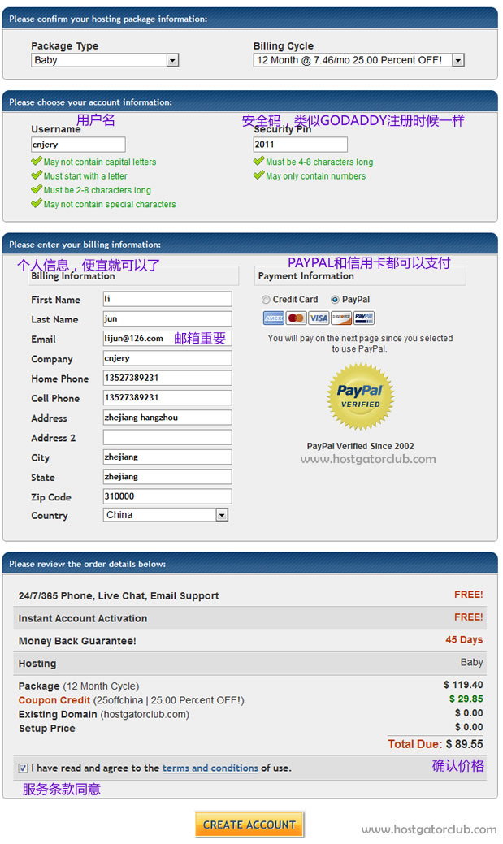Click the 'Total Due: $ 89.55' text
Screen dimensions: 503x844
tap(435, 744)
